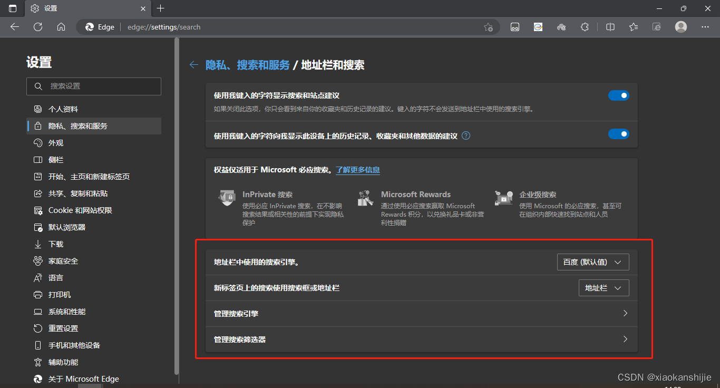Click the cloud extension icon in toolbar
Screen dimensions: 720x388
click(x=561, y=27)
